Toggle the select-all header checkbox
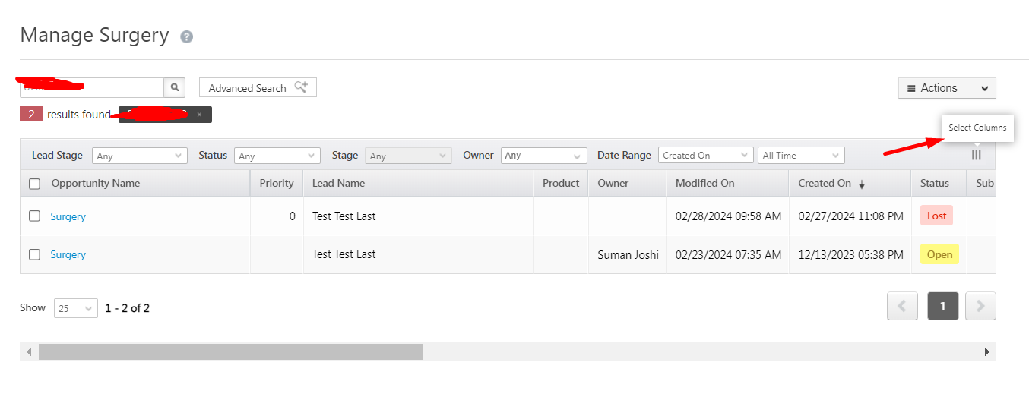This screenshot has width=1029, height=397. 34,184
